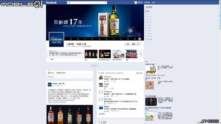Open the account dropdown arrow in top bar
The image size is (221, 124).
157,2
